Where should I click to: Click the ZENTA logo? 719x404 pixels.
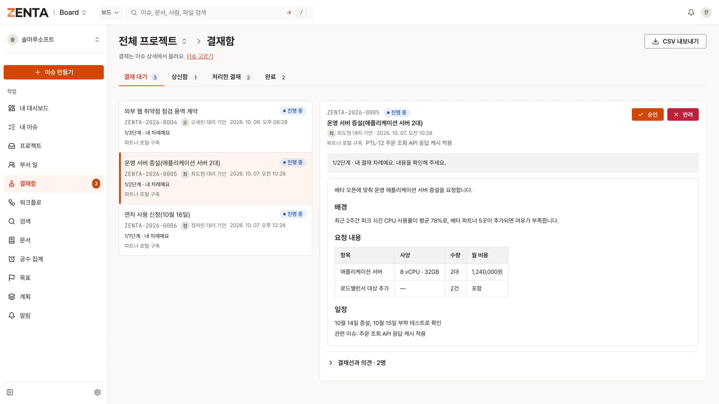tap(28, 13)
